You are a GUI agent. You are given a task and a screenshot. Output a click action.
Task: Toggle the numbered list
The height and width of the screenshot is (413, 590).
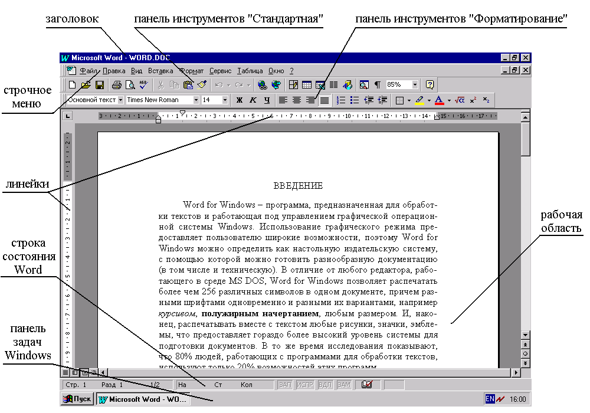341,100
